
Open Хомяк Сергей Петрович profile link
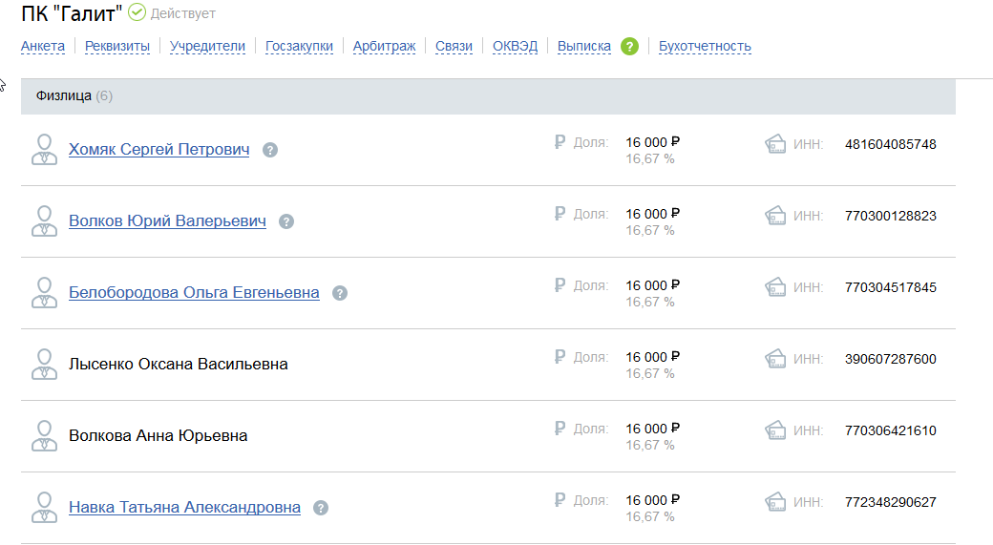point(158,150)
